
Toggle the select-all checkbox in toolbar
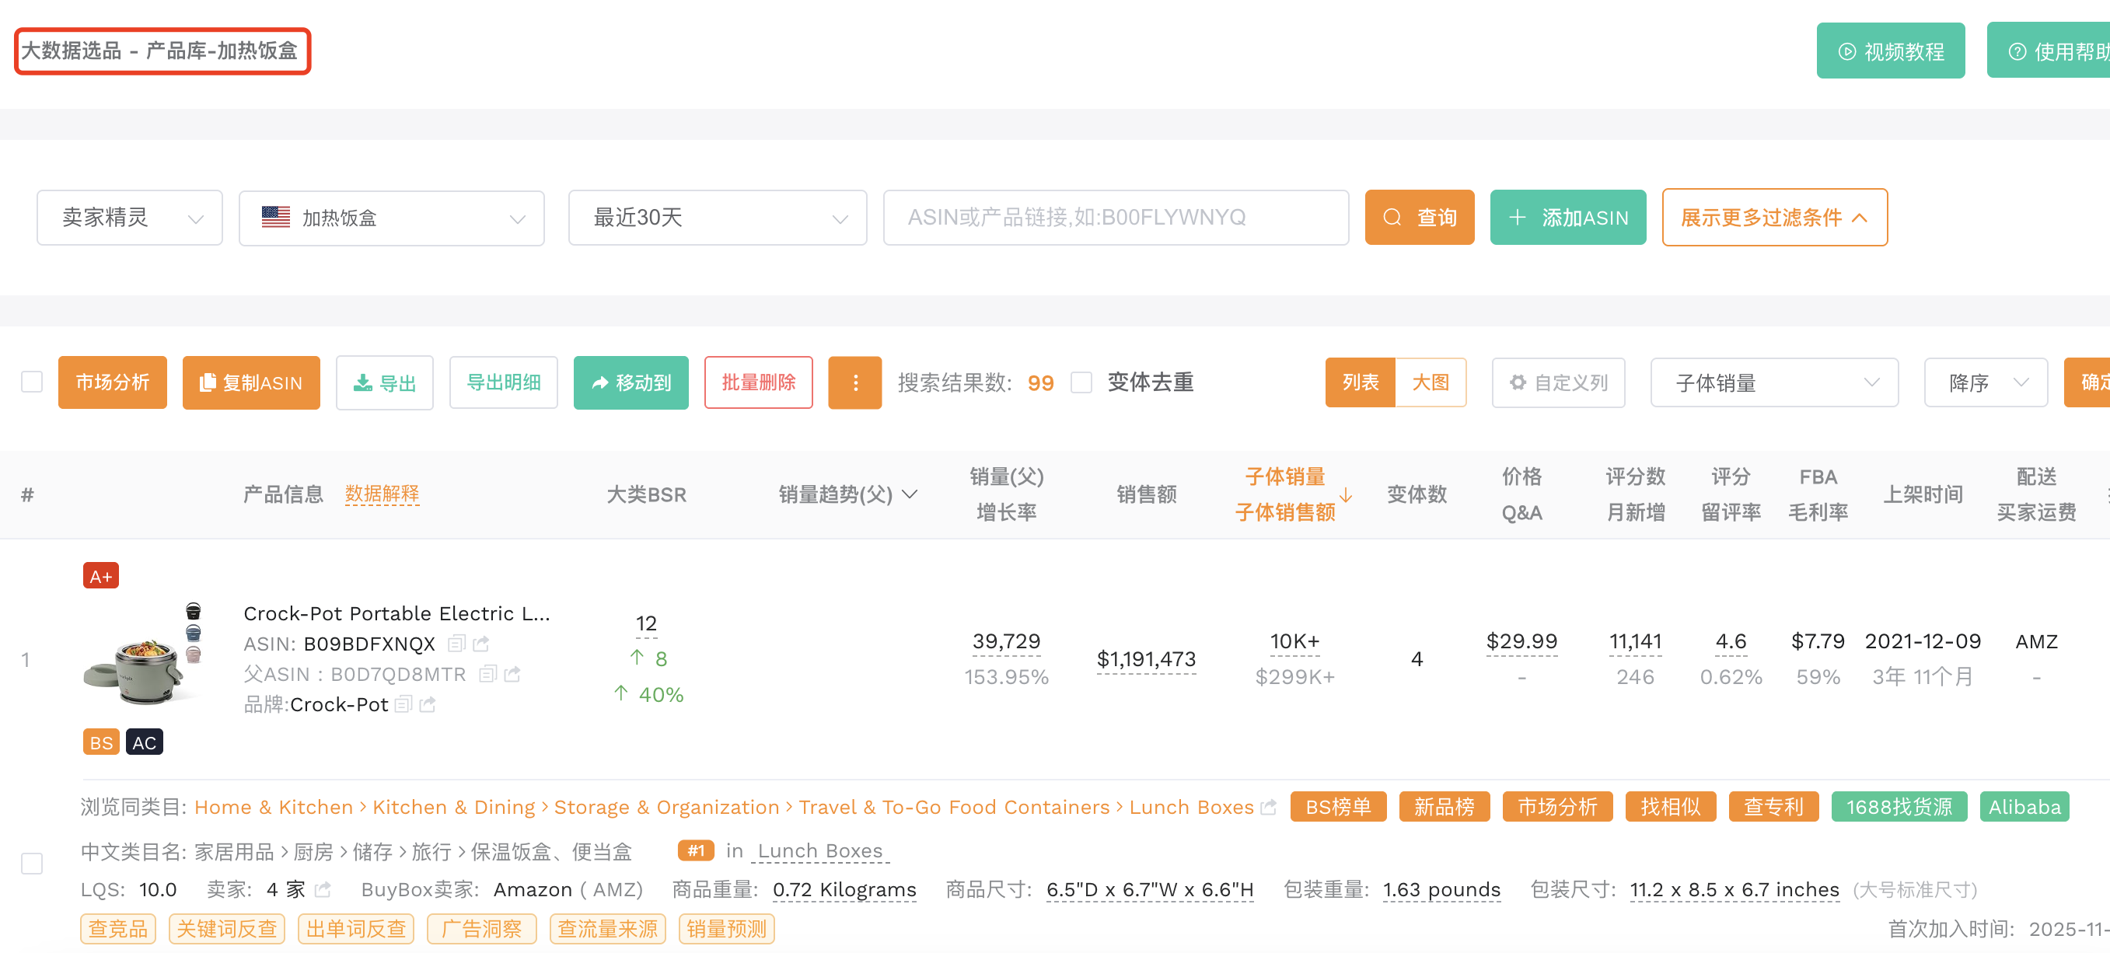coord(32,382)
